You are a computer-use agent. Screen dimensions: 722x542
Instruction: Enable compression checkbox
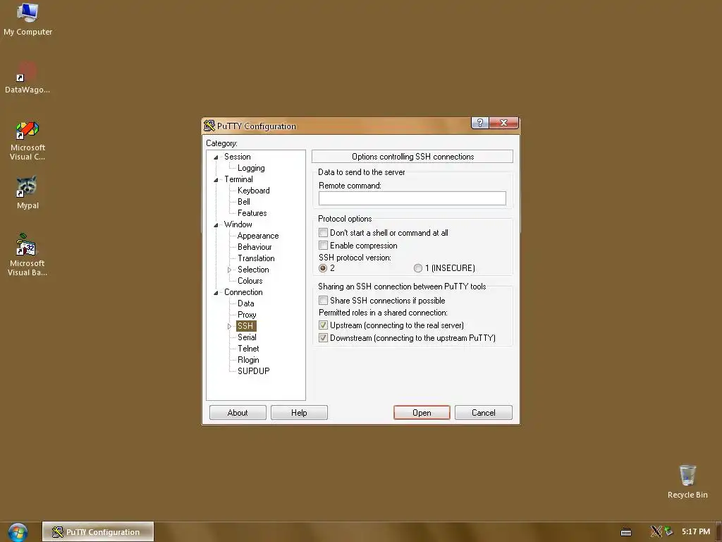(323, 245)
